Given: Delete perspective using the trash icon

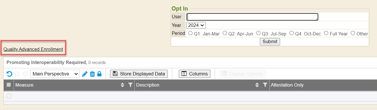Looking at the screenshot, I should point(92,74).
